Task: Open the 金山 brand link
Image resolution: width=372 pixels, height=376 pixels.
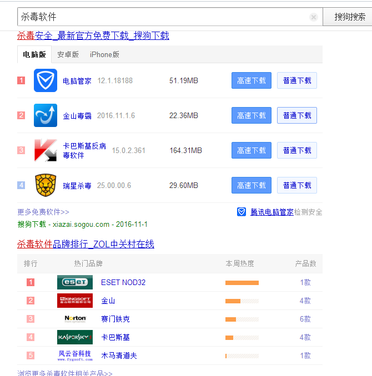Action: coord(108,301)
